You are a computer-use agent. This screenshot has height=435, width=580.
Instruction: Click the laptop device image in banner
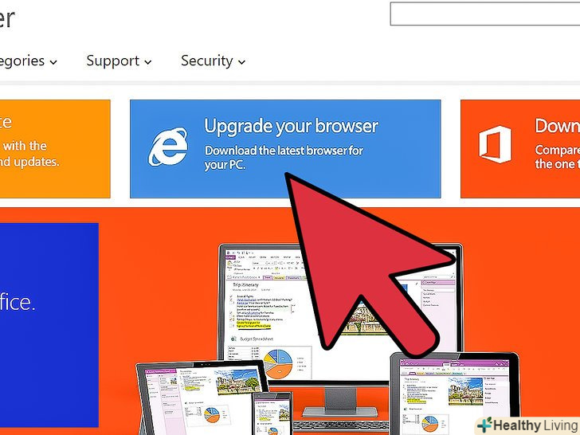[201, 396]
